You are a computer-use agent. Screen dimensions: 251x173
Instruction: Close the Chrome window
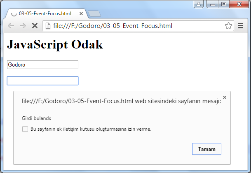tap(239, 4)
